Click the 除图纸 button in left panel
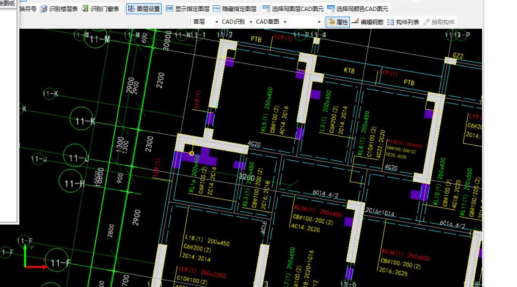 coord(8,3)
